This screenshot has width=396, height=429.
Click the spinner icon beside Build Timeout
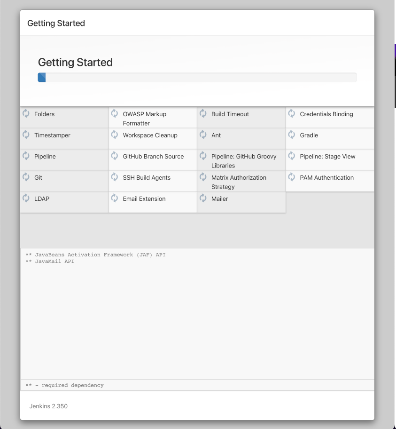point(203,113)
